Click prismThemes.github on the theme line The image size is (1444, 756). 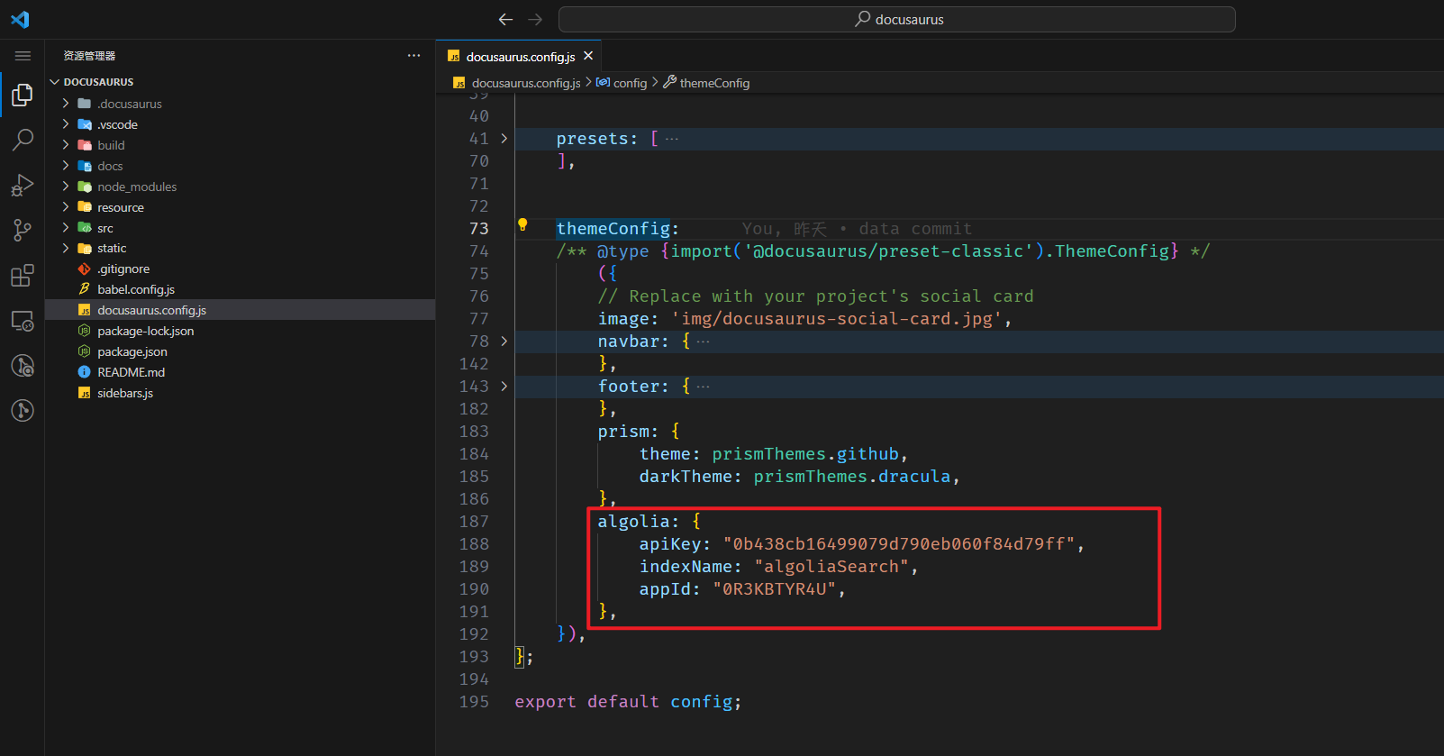pyautogui.click(x=805, y=454)
